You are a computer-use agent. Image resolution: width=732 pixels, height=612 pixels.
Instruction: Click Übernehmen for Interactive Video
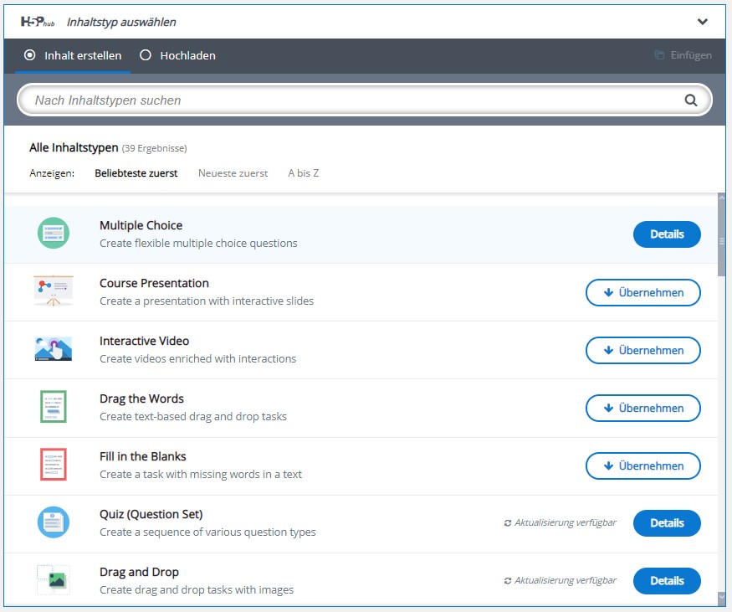(x=642, y=351)
